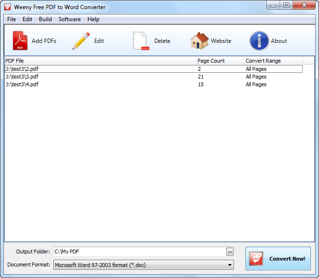Open the File menu
The height and width of the screenshot is (278, 319).
click(x=12, y=19)
